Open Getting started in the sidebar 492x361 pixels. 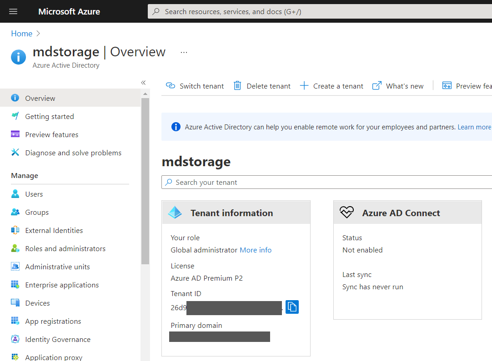pos(70,116)
